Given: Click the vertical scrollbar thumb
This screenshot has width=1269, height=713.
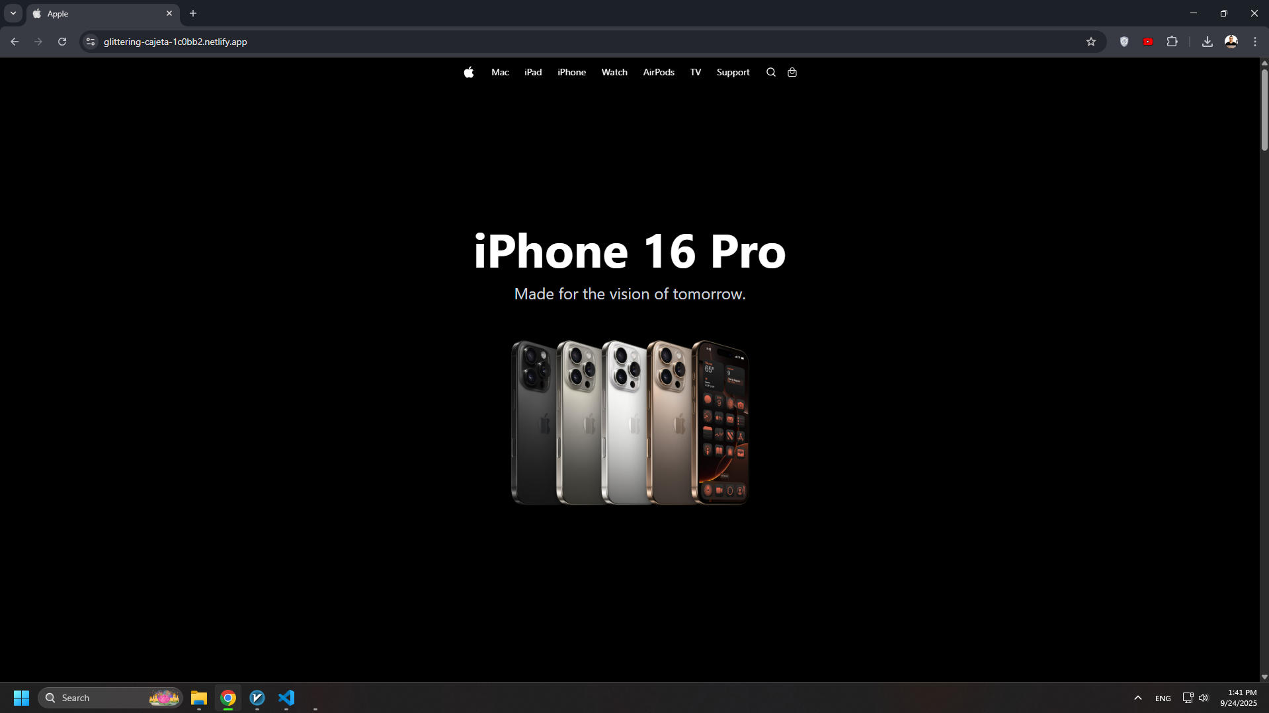Looking at the screenshot, I should pos(1264,110).
